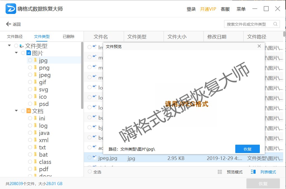286x189 pixels.
Task: Switch to the 已删除 tab
Action: (68, 36)
